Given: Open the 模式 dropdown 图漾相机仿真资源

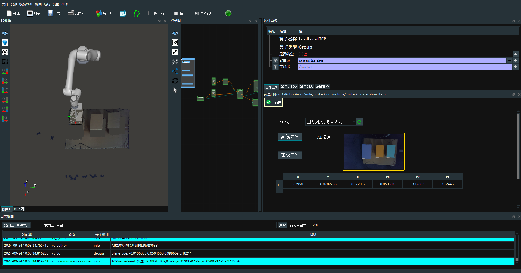Looking at the screenshot, I should tap(330, 122).
